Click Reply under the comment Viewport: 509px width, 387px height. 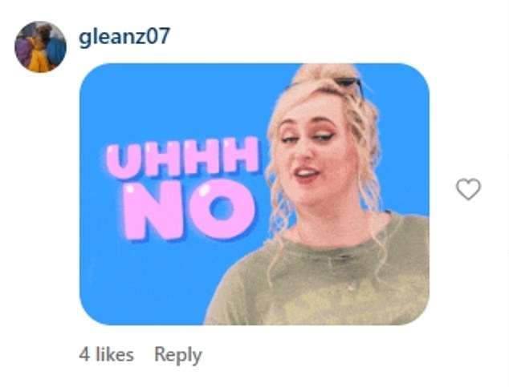pyautogui.click(x=178, y=355)
